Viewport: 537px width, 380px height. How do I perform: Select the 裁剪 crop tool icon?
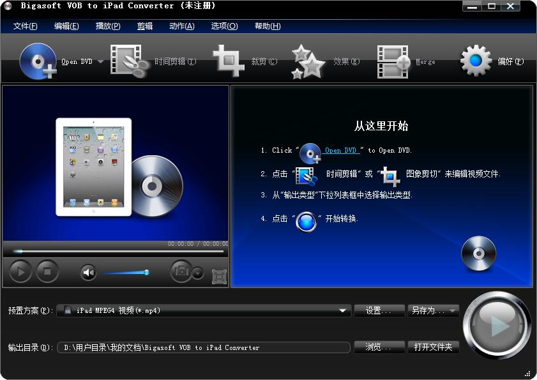pos(229,61)
